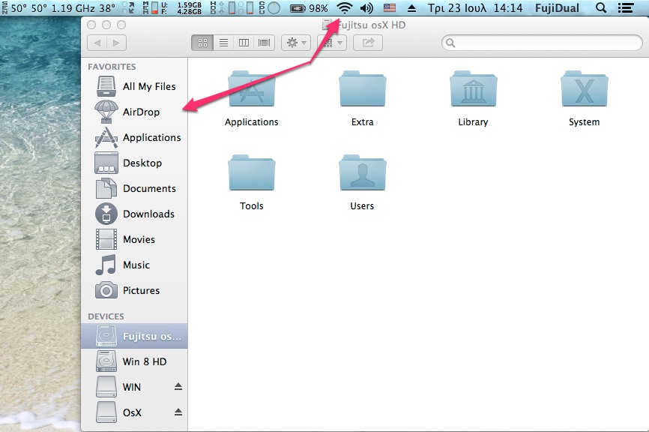This screenshot has width=649, height=432.
Task: Select Win 8 HD device
Action: click(x=131, y=361)
